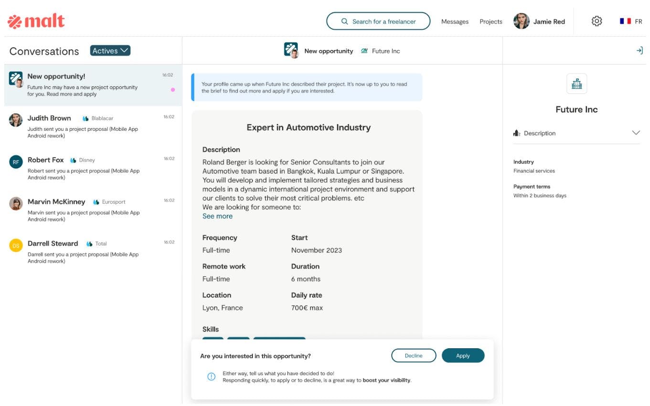Image resolution: width=650 pixels, height=406 pixels.
Task: Click the Blablacar company icon
Action: [85, 119]
